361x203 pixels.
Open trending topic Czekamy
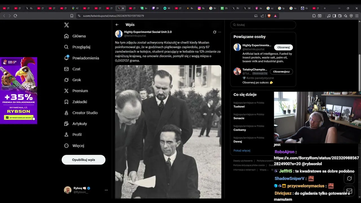point(240,130)
